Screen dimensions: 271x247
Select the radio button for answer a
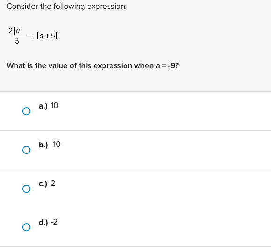pos(26,111)
